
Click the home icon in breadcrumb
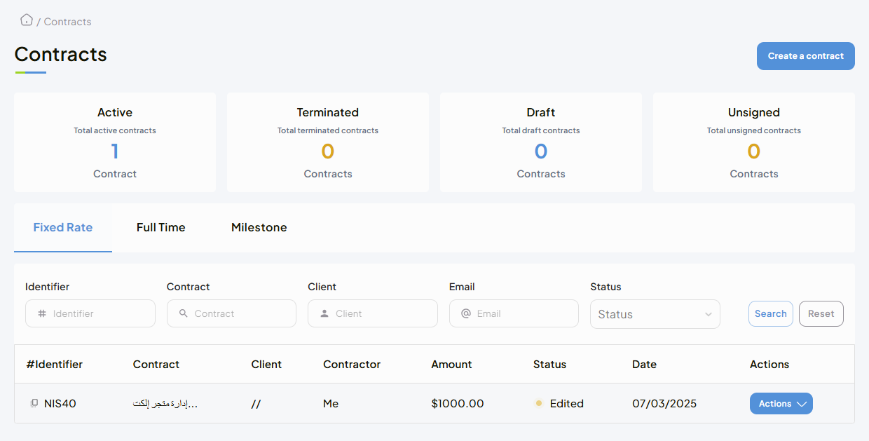click(x=27, y=20)
